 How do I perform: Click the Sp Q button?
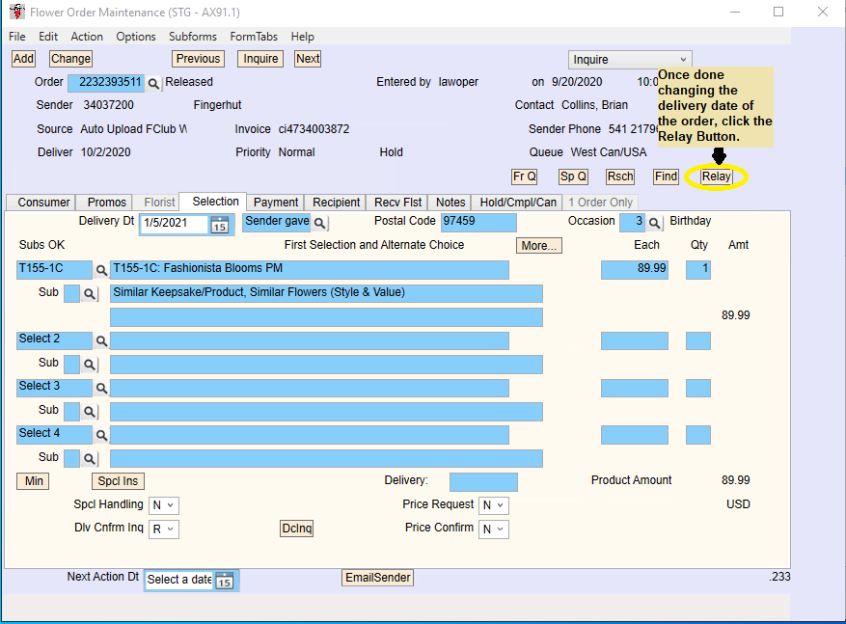click(x=573, y=176)
